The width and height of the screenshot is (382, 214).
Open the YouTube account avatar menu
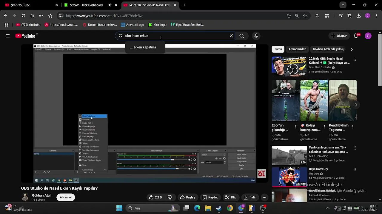368,36
